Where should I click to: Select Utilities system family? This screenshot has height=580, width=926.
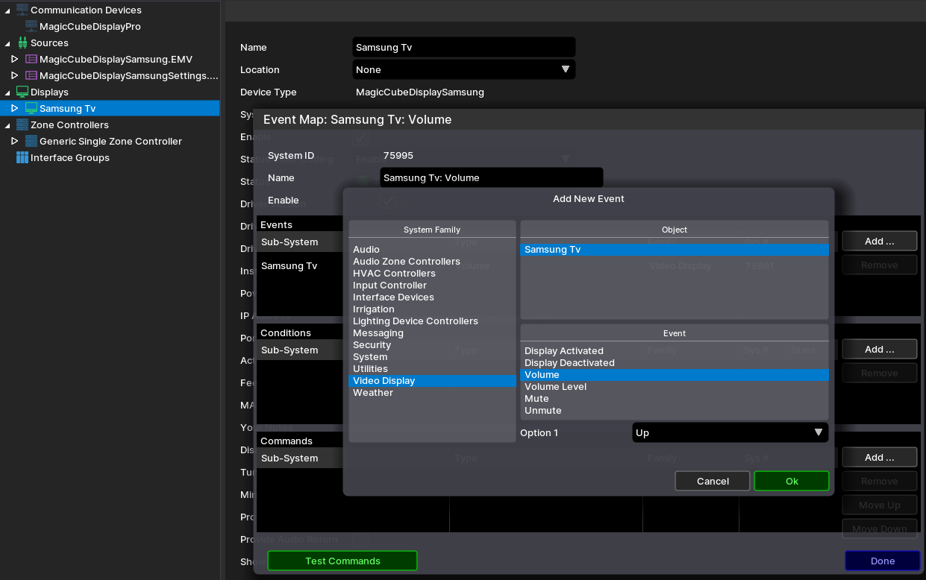(432, 369)
